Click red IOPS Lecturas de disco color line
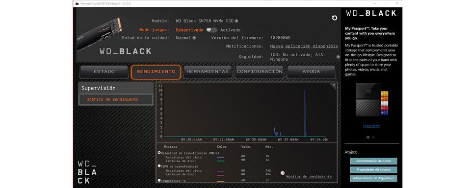The height and width of the screenshot is (188, 471). pos(220,175)
